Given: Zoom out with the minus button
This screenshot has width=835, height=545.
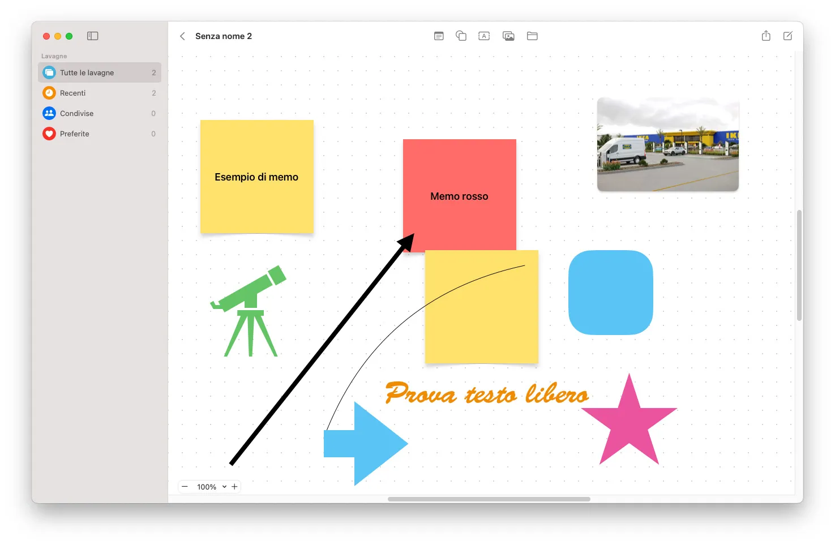Looking at the screenshot, I should [185, 486].
